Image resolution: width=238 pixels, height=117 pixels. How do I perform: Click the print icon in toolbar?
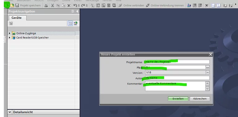(x=46, y=6)
